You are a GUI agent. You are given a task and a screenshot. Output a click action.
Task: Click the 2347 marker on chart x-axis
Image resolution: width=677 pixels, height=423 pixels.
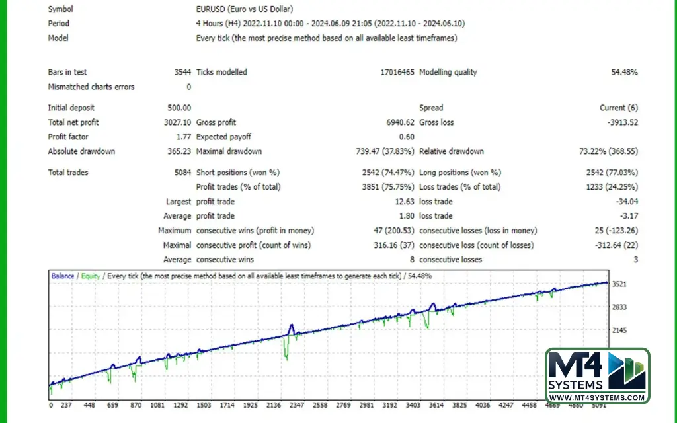pos(296,405)
